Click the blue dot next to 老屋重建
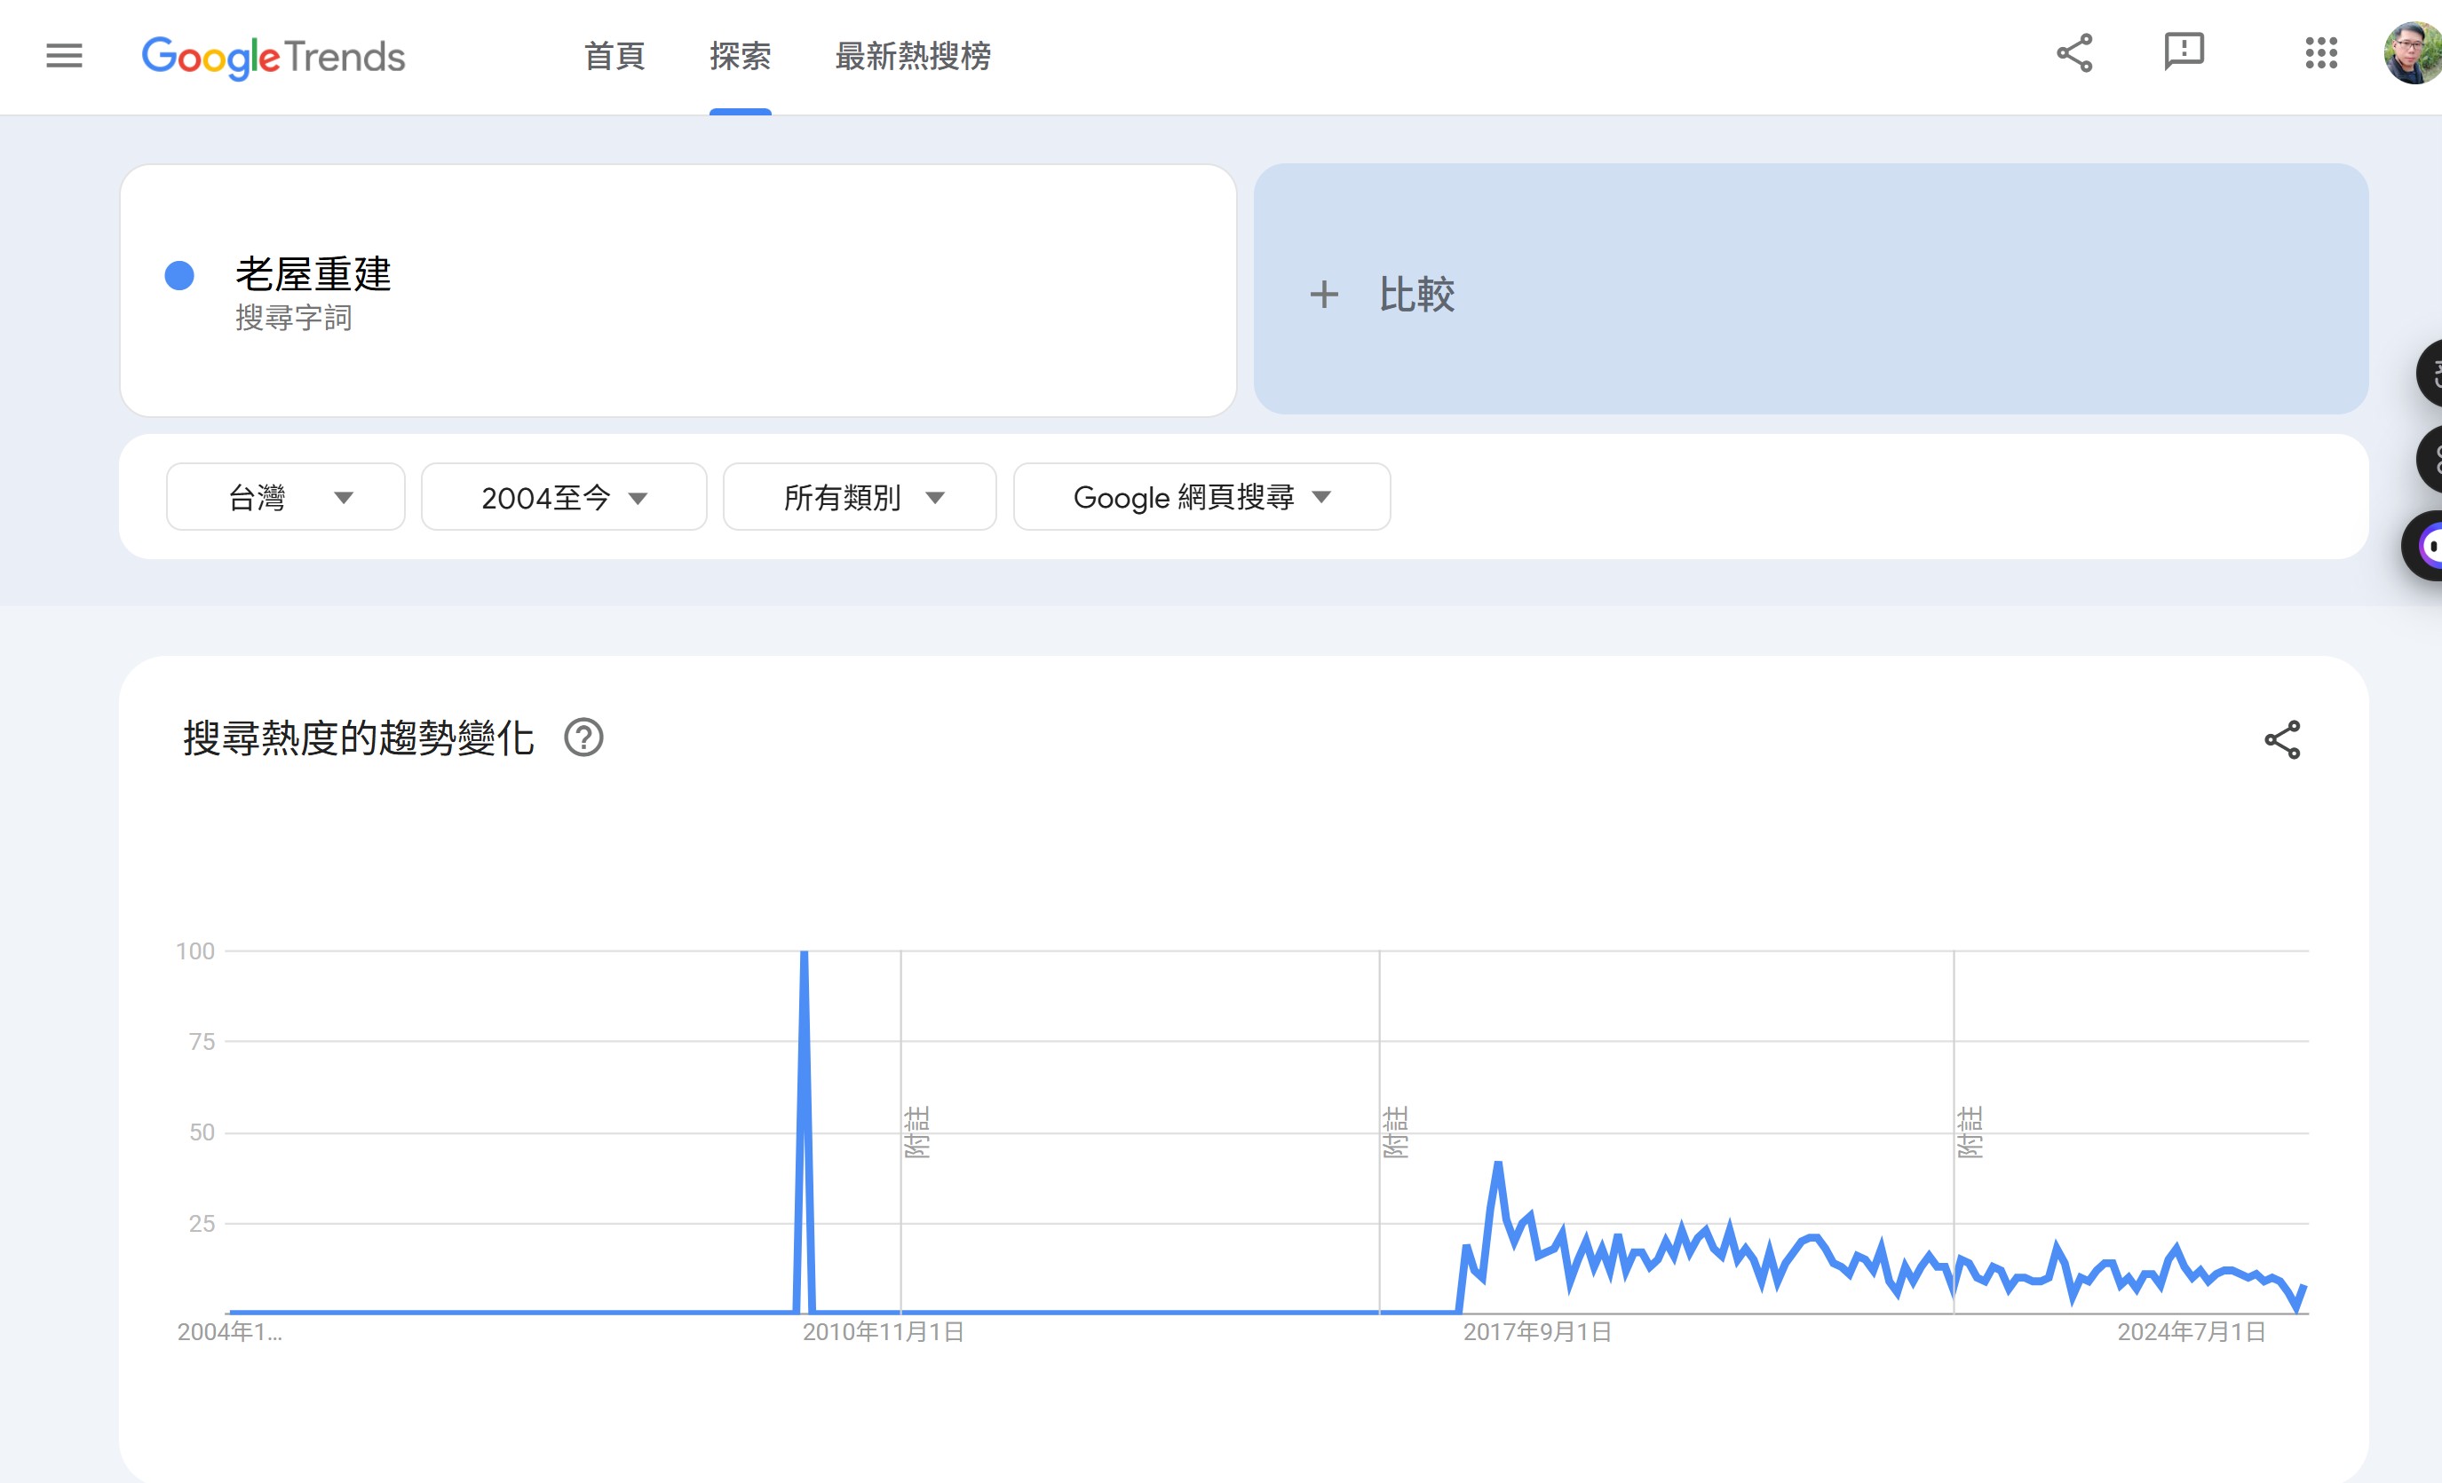This screenshot has height=1483, width=2442. pos(179,275)
